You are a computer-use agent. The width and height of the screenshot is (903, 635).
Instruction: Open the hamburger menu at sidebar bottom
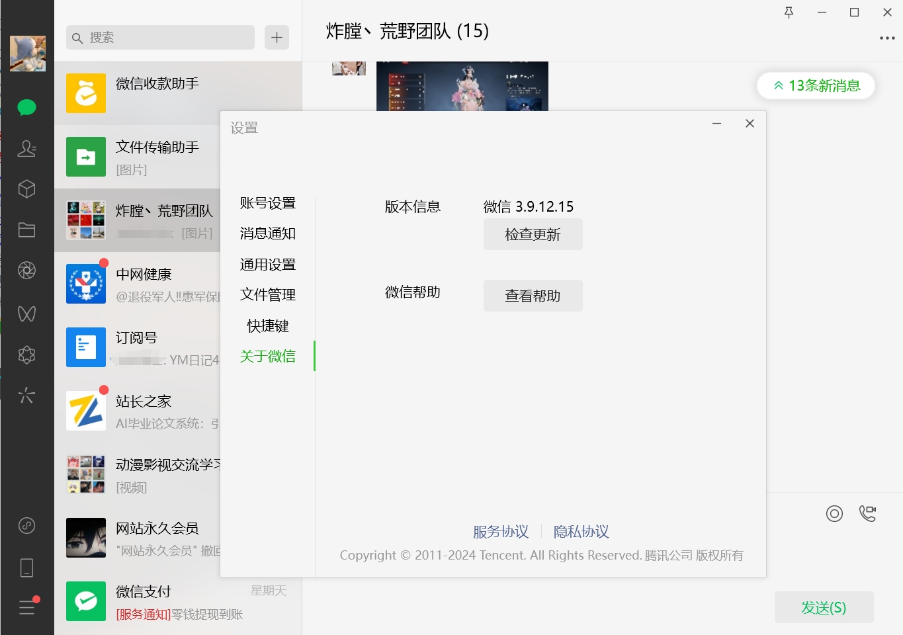26,607
